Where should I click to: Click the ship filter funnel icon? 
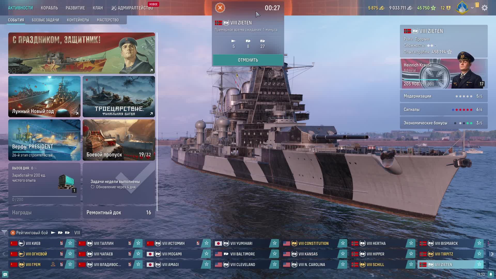[4, 233]
